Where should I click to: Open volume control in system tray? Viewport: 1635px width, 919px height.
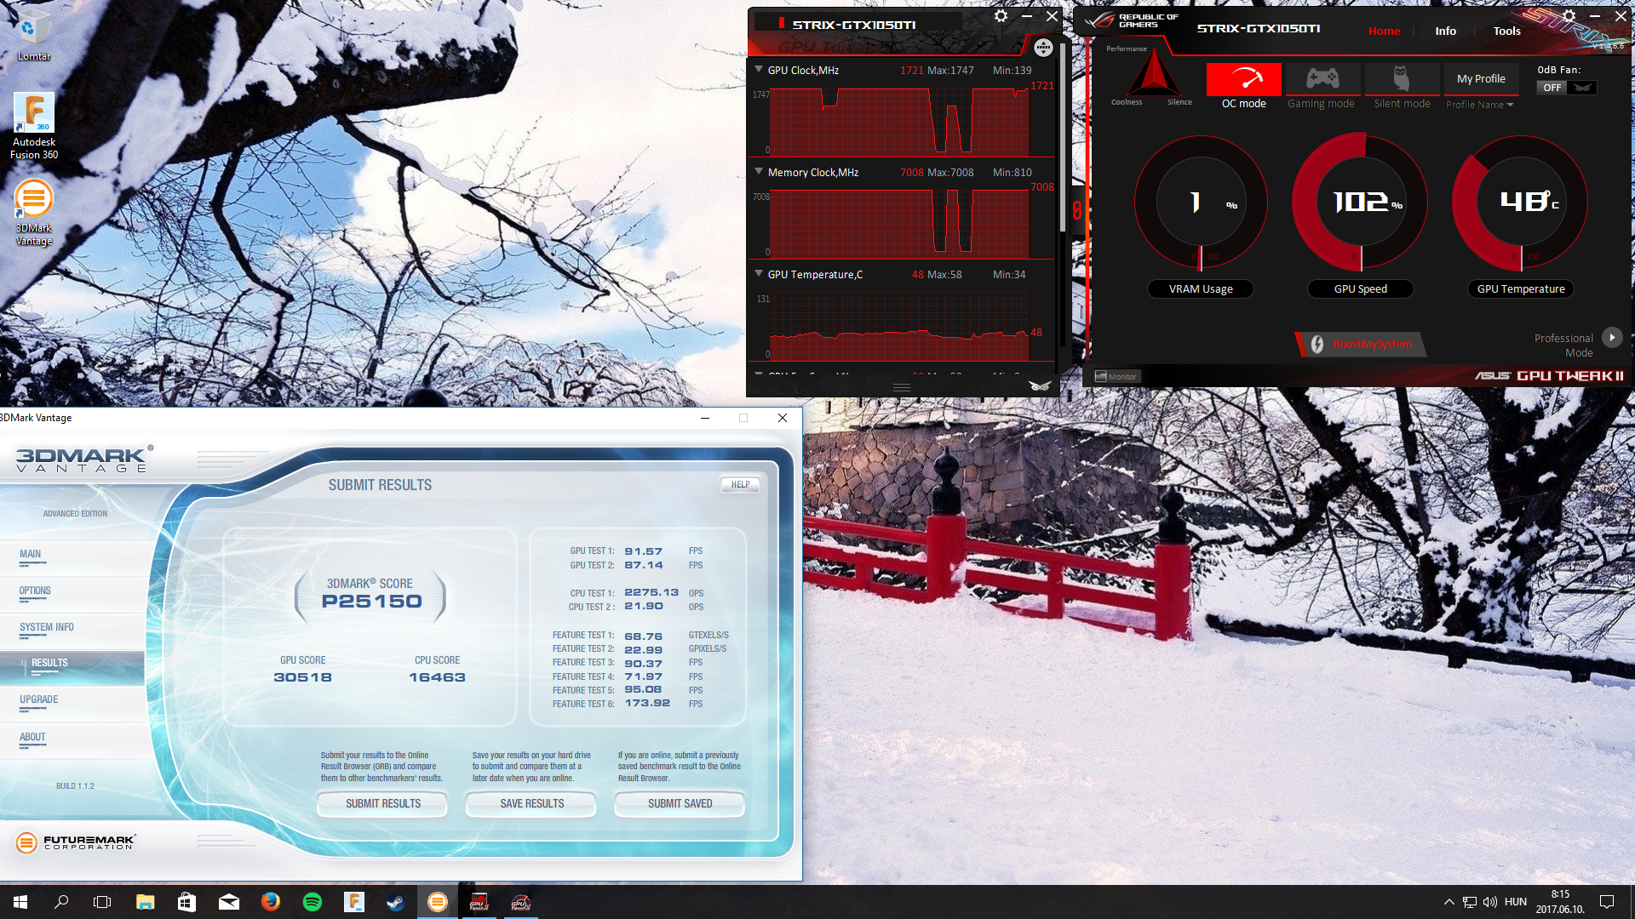point(1489,902)
